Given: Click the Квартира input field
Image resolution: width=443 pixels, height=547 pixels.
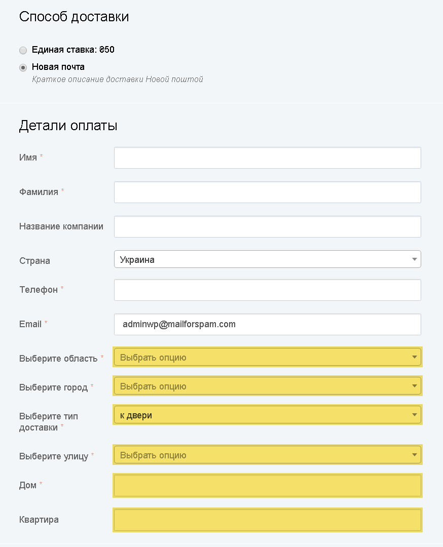Looking at the screenshot, I should click(268, 520).
